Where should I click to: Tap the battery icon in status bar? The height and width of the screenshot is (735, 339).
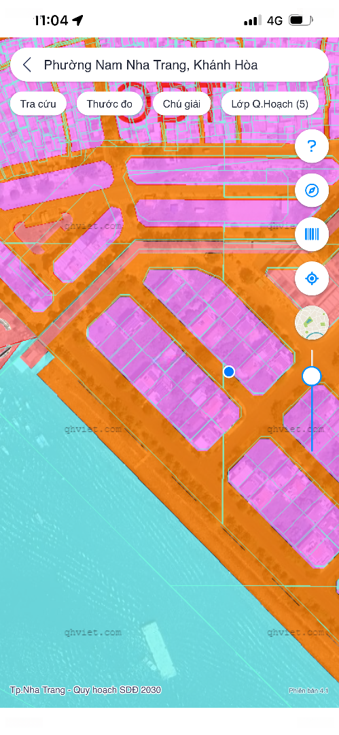tap(301, 20)
